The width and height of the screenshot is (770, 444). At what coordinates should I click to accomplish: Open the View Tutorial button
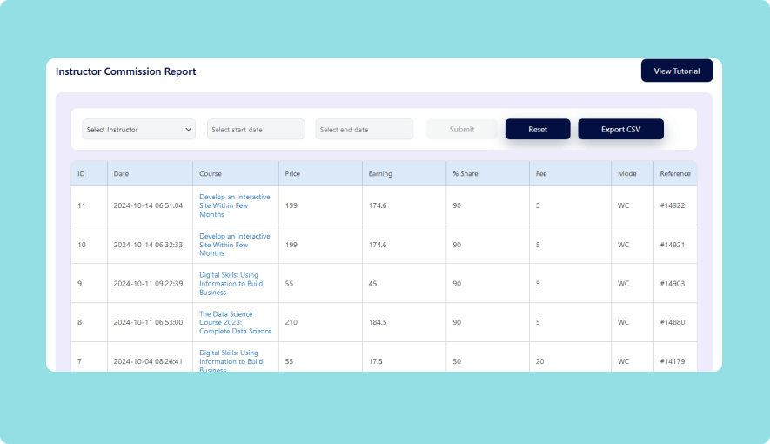point(676,71)
